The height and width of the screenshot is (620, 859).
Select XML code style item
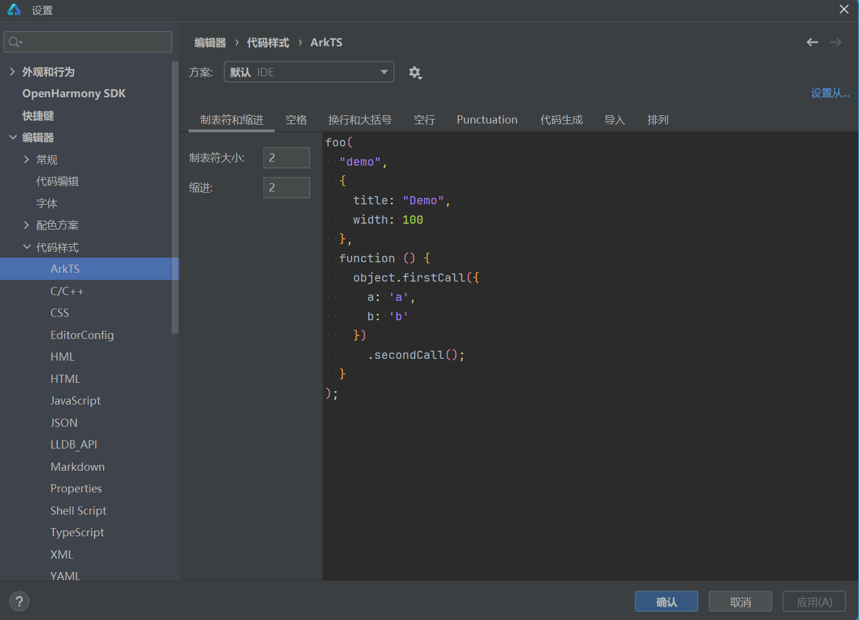click(x=61, y=554)
